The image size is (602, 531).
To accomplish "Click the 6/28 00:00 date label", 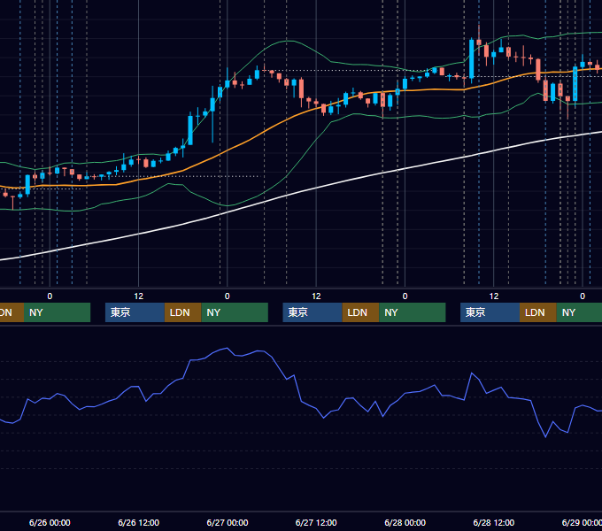I will coord(405,522).
